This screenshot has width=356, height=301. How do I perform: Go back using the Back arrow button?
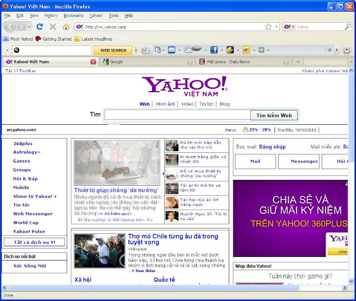[x=10, y=27]
